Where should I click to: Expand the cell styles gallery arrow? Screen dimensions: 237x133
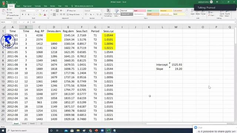[187, 15]
